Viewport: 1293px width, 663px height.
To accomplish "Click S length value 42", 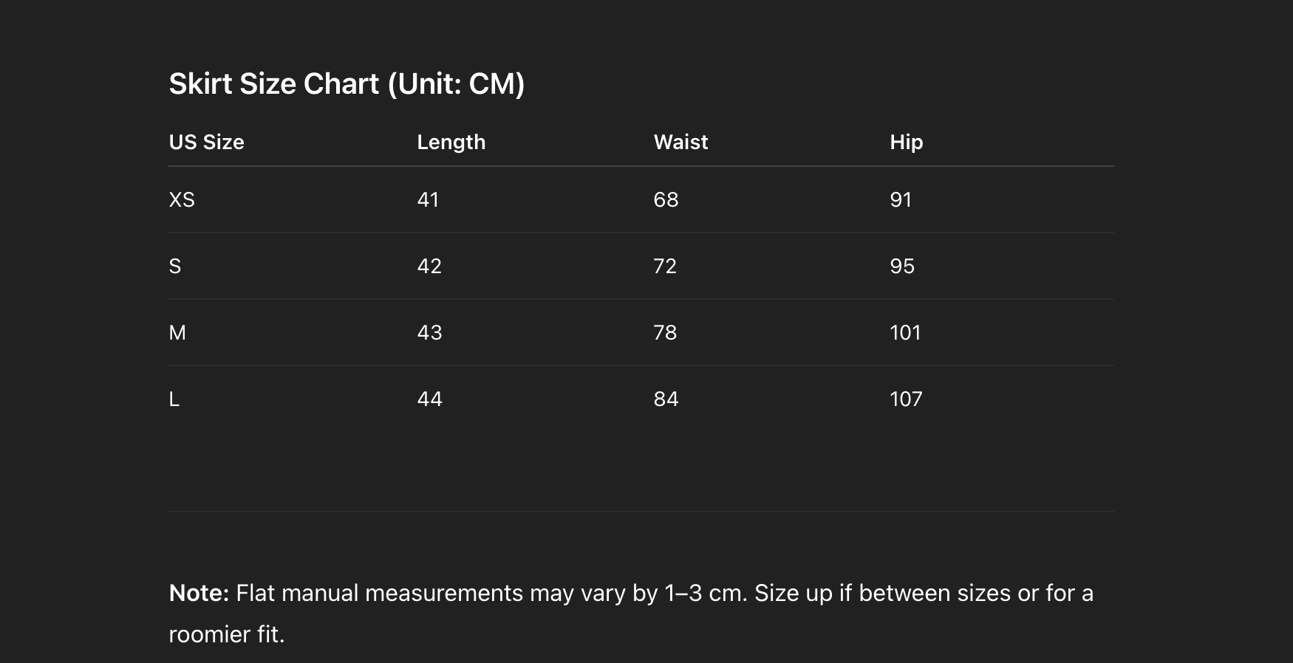I will pyautogui.click(x=430, y=266).
